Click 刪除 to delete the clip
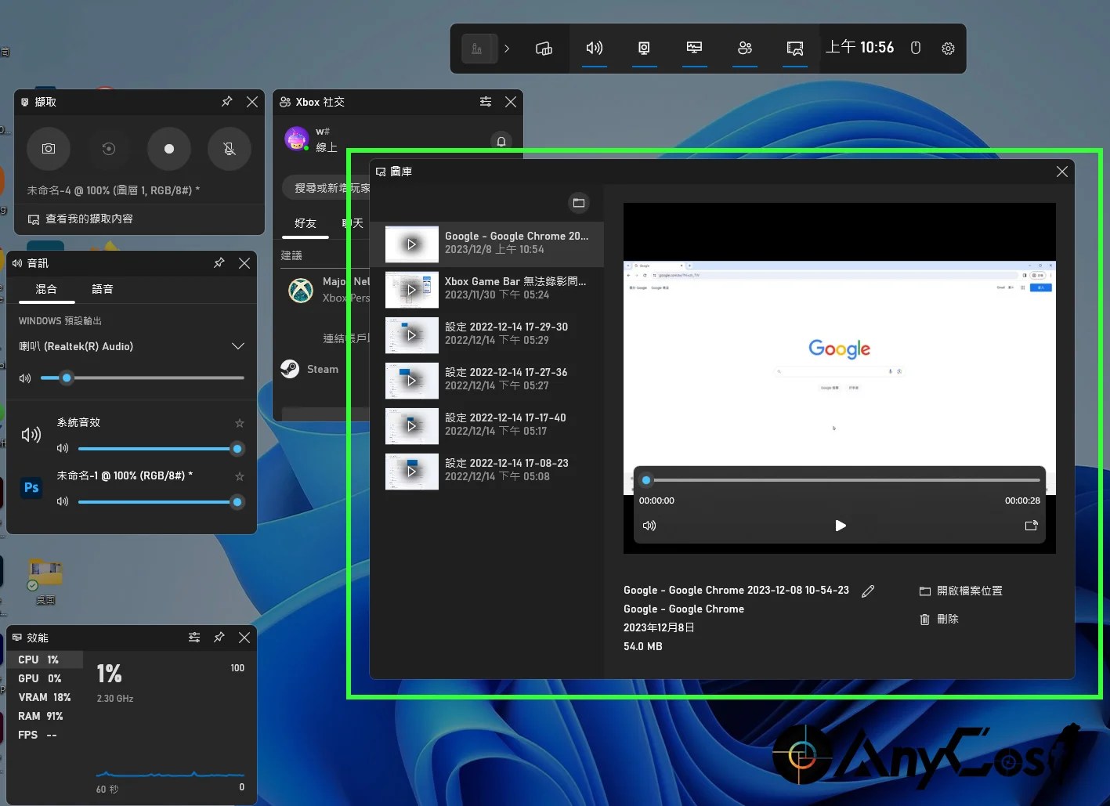 point(938,620)
